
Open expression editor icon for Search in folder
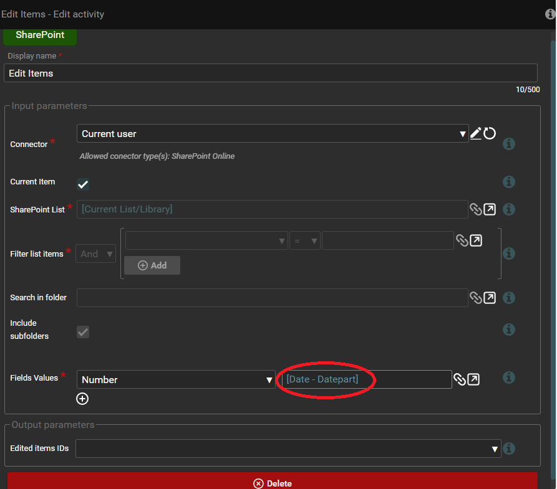pyautogui.click(x=490, y=298)
